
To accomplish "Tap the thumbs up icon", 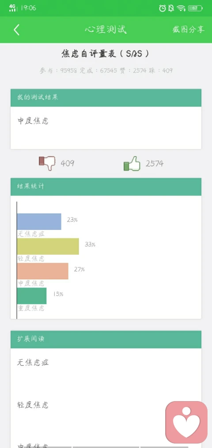I will click(x=132, y=164).
